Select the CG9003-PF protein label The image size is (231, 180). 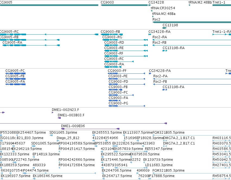tap(117, 71)
